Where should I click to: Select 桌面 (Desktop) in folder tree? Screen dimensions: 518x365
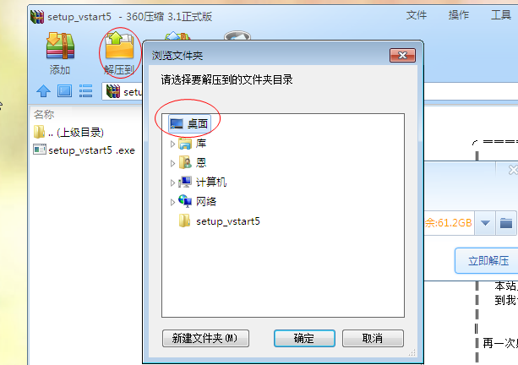[x=189, y=124]
